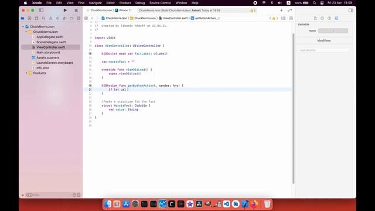
Task: Run the project with the Play button
Action: point(65,11)
